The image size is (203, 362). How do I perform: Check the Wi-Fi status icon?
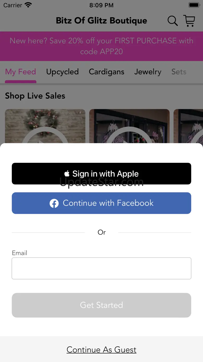tap(28, 5)
